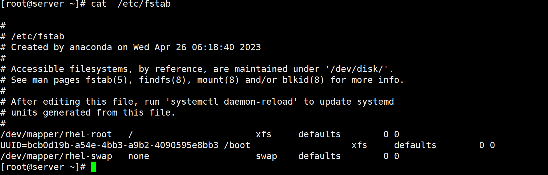Click the 'none' mount point on swap line

(x=139, y=156)
